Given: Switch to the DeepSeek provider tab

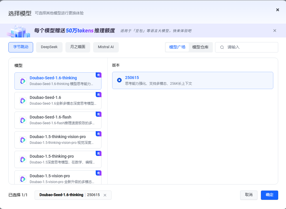Looking at the screenshot, I should pyautogui.click(x=49, y=47).
